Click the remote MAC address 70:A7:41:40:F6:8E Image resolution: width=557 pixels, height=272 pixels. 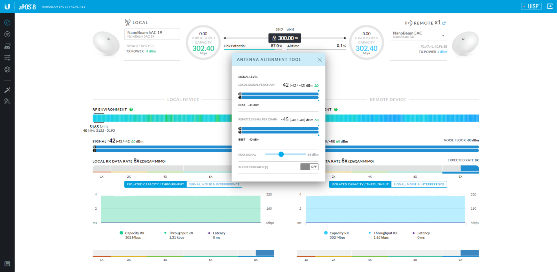[433, 47]
